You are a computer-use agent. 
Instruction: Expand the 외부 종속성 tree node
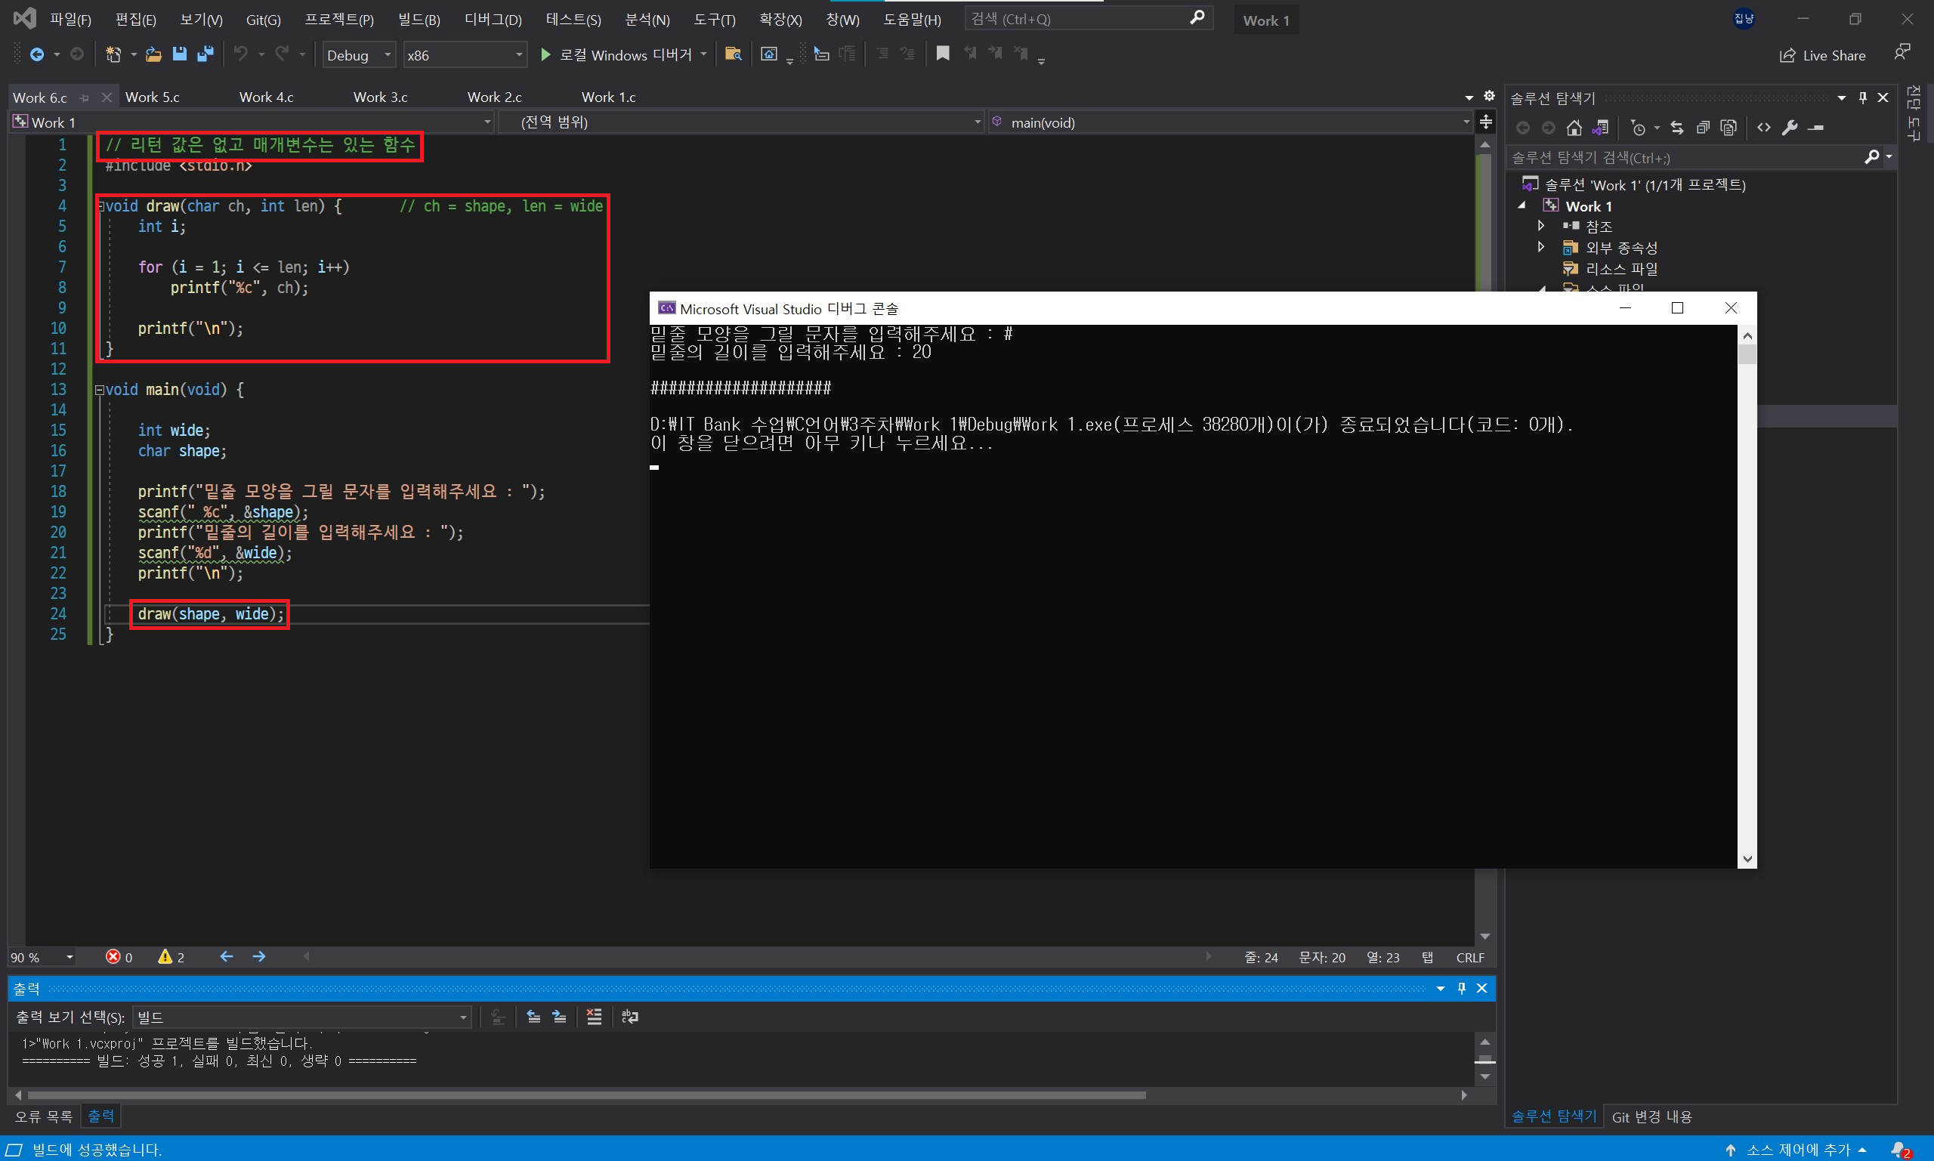1540,247
